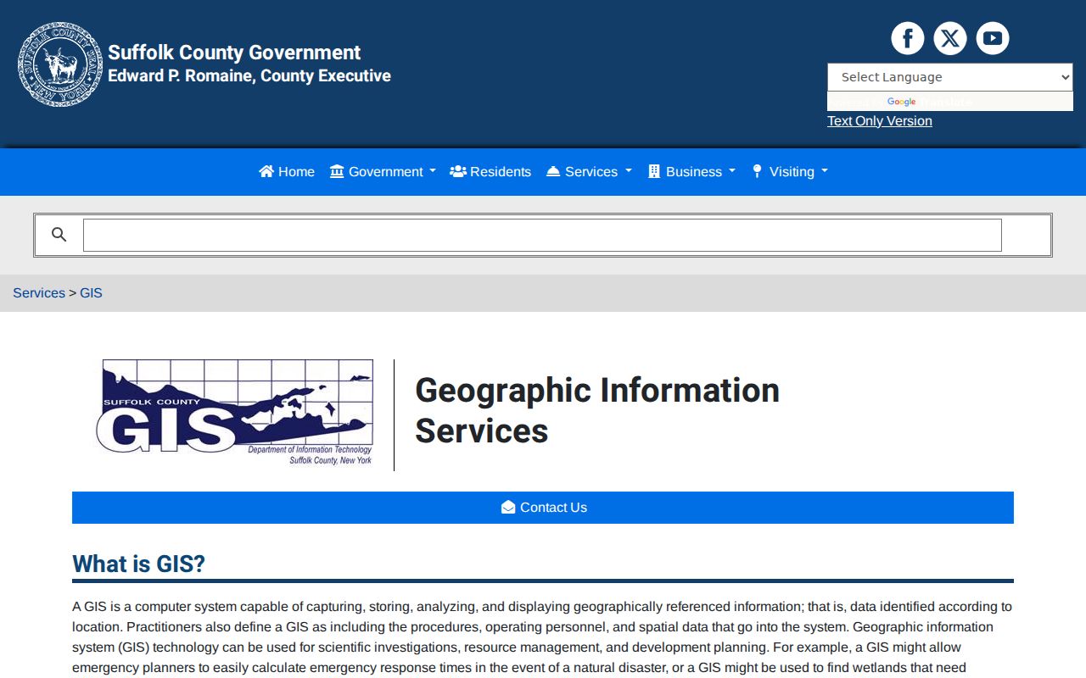The width and height of the screenshot is (1086, 678).
Task: Go to Home in navigation bar
Action: [287, 171]
